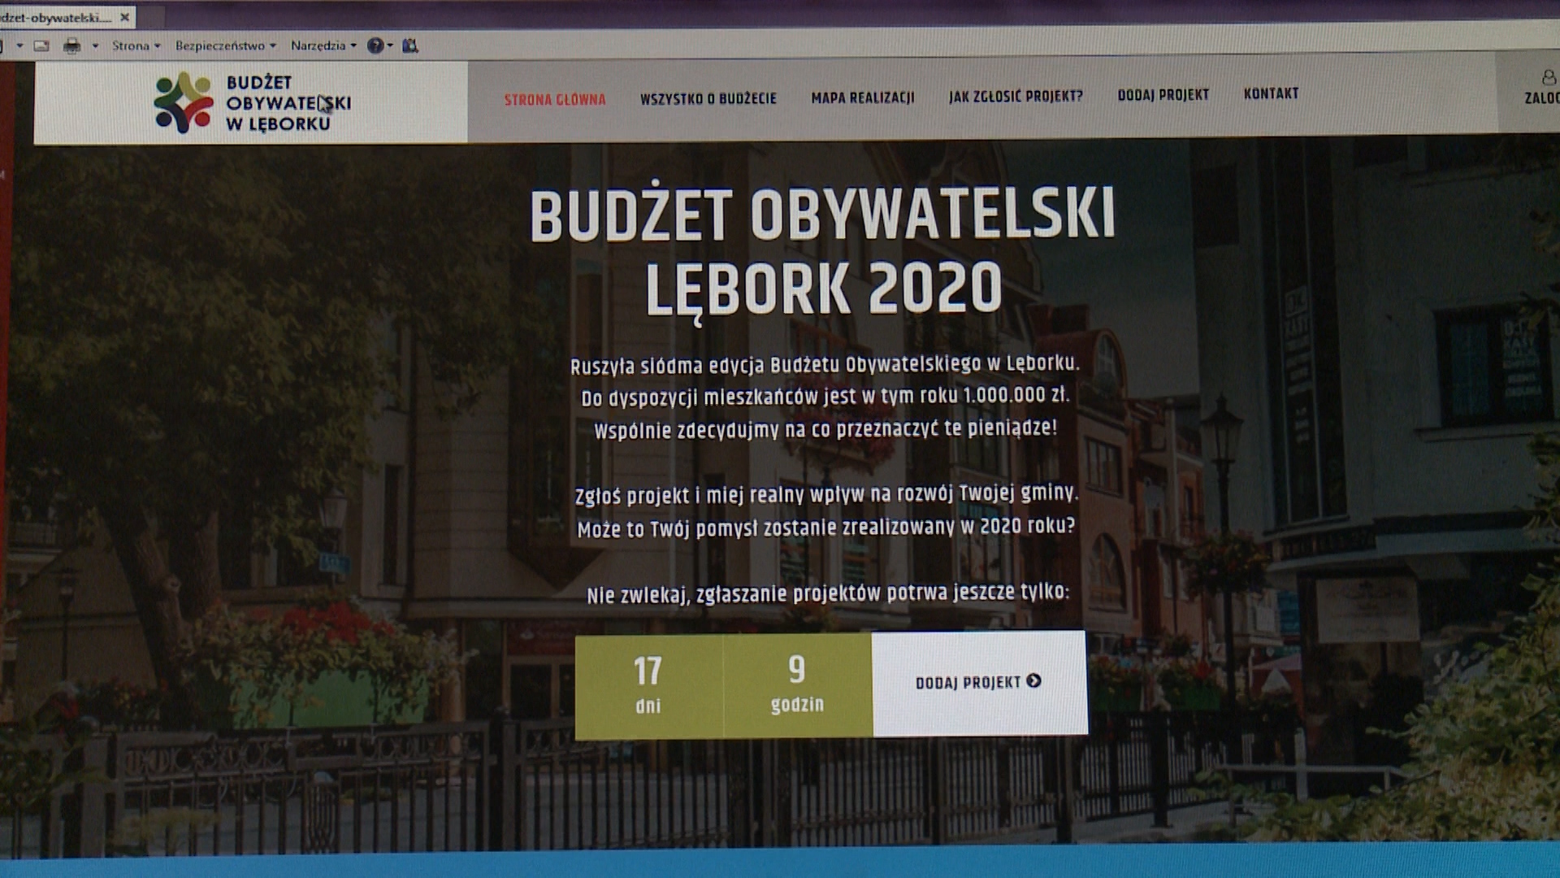Open the Narzędzia dropdown menu
1560x878 pixels.
323,46
